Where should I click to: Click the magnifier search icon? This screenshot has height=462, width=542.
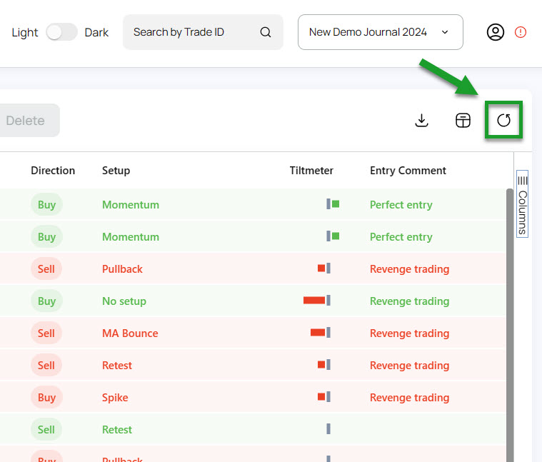(266, 32)
